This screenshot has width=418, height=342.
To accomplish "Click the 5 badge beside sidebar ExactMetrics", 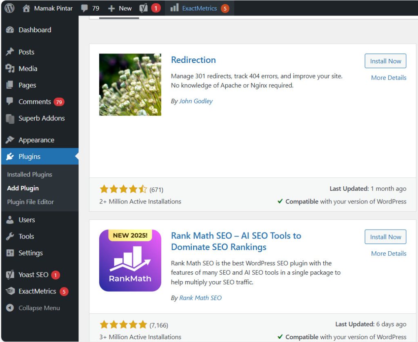I will (64, 292).
